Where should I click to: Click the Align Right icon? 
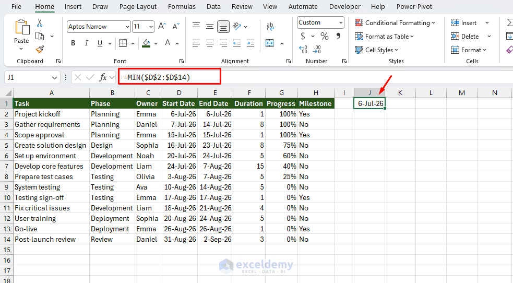click(223, 43)
